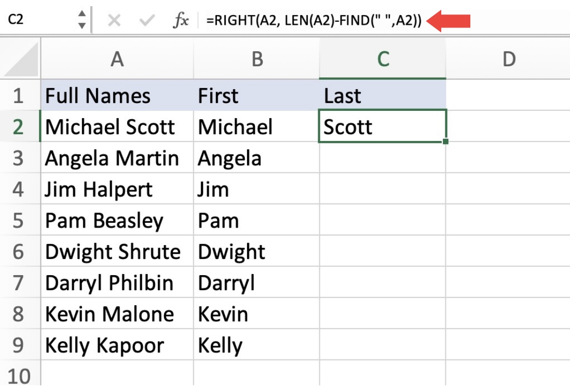The image size is (570, 386).
Task: Select row 6 header
Action: click(20, 251)
